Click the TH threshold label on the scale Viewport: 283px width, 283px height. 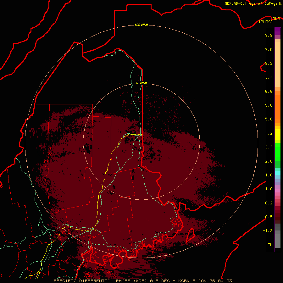coord(270,245)
